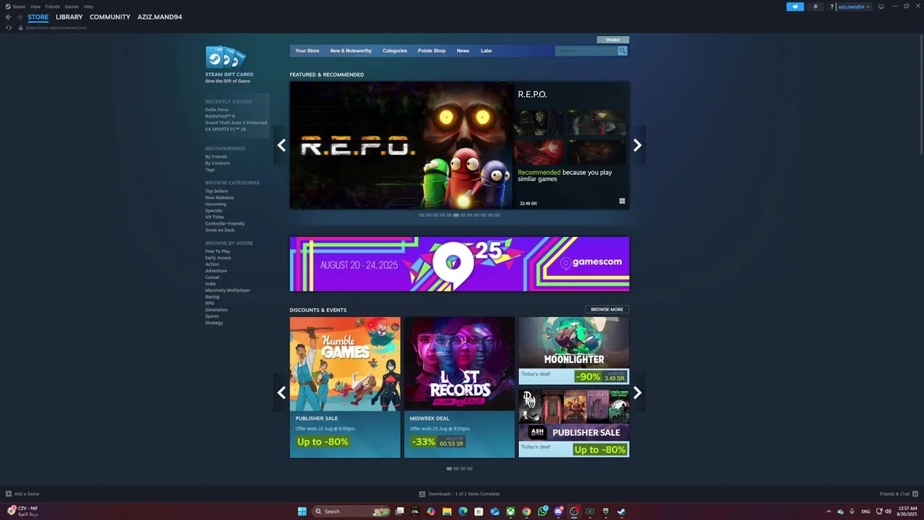Show the previous featured game
Screen dimensions: 924x520
(x=282, y=145)
